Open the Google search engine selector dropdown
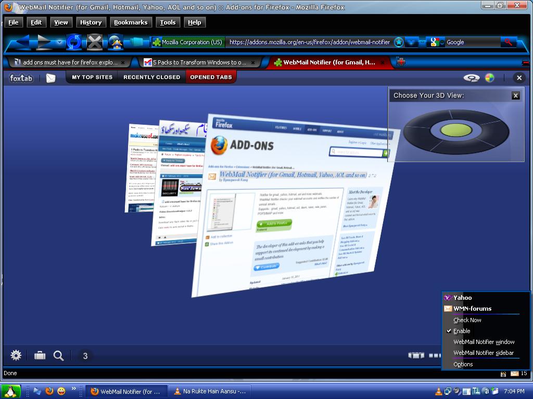The width and height of the screenshot is (533, 399). click(x=436, y=42)
